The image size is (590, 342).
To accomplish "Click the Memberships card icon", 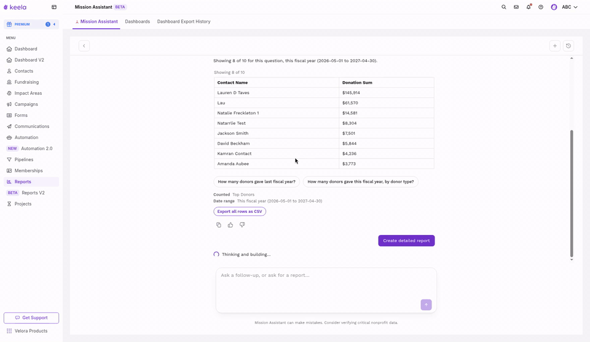I will 9,170.
